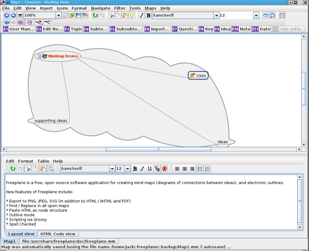Paste using the main toolbar paste icon

(x=125, y=15)
